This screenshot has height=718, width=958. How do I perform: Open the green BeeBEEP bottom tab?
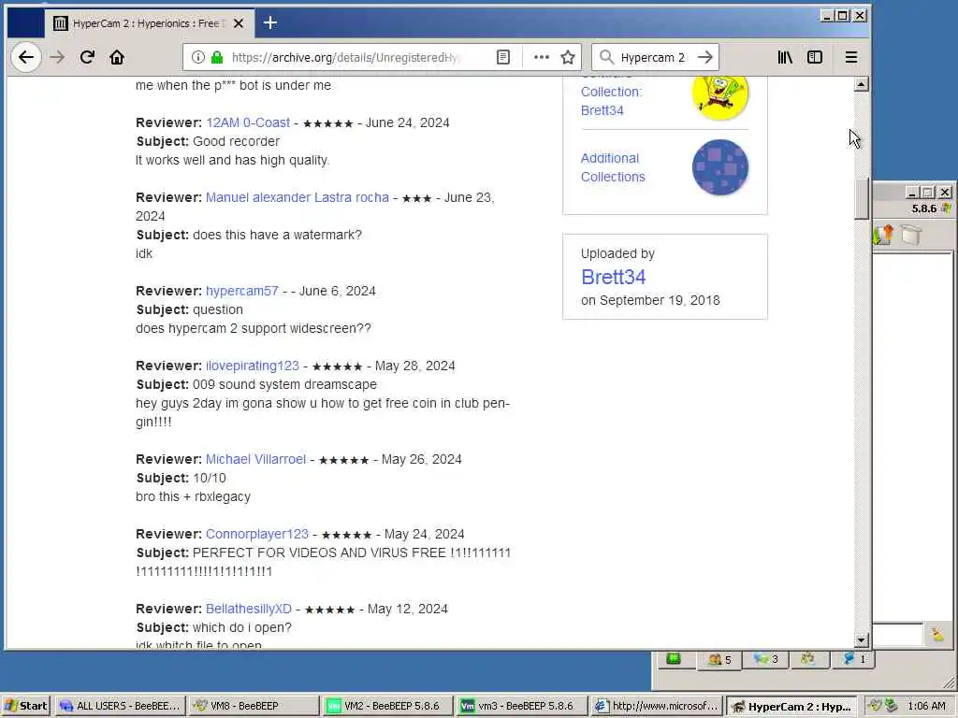point(674,659)
